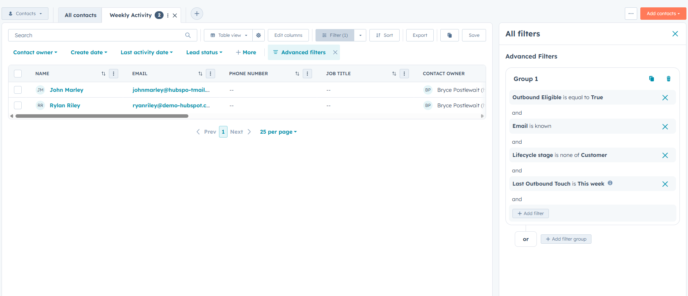This screenshot has width=688, height=296.
Task: Click the search magnifier icon
Action: pyautogui.click(x=188, y=35)
